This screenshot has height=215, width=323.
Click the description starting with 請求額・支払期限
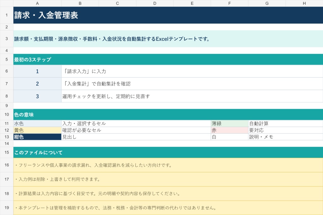click(x=168, y=39)
